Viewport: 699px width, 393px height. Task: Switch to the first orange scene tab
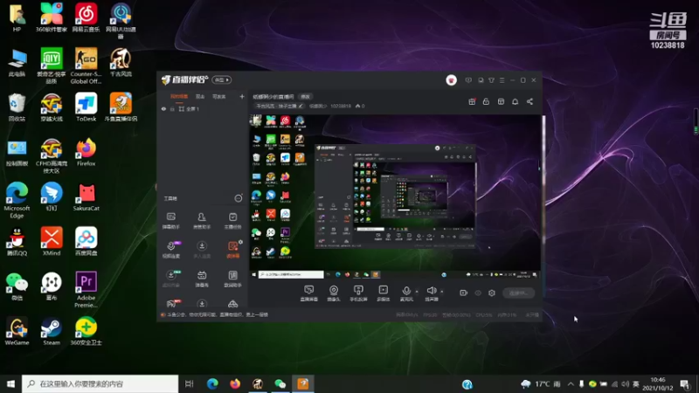click(x=179, y=96)
